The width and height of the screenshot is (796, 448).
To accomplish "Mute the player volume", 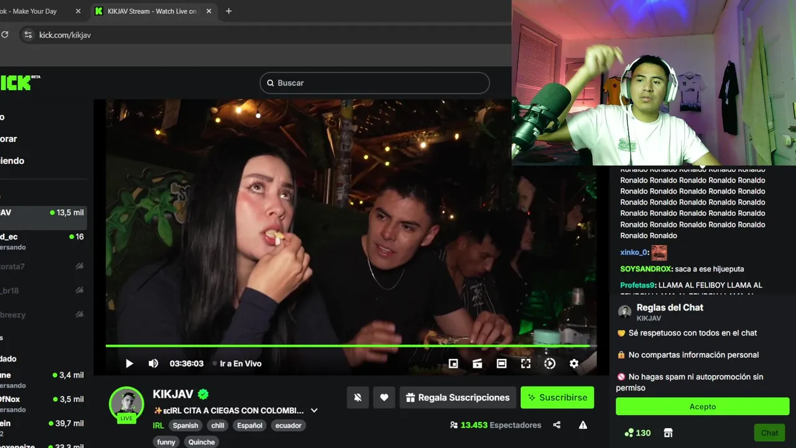I will point(153,363).
